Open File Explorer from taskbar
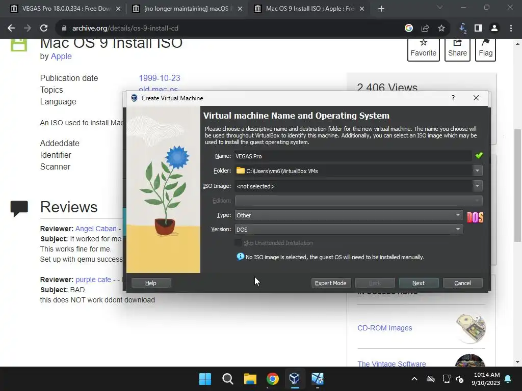The width and height of the screenshot is (522, 391). click(x=250, y=379)
